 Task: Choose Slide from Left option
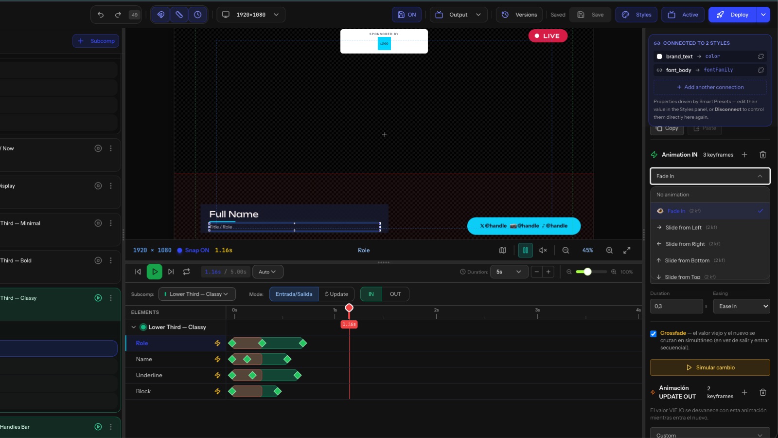click(x=710, y=227)
